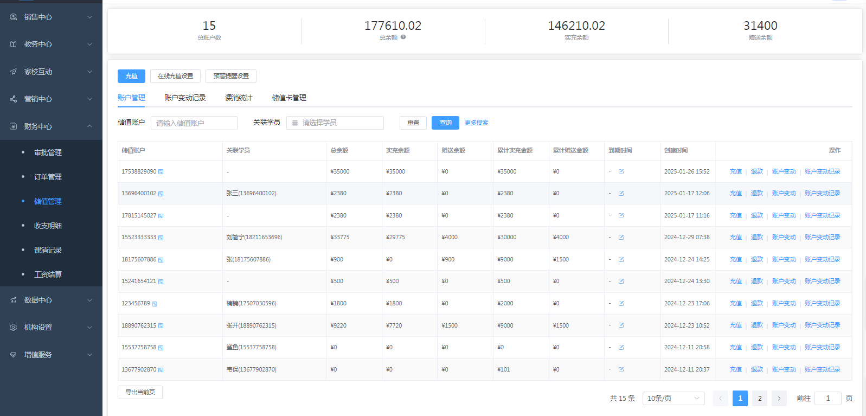Click previous page arrow in pagination

click(721, 398)
